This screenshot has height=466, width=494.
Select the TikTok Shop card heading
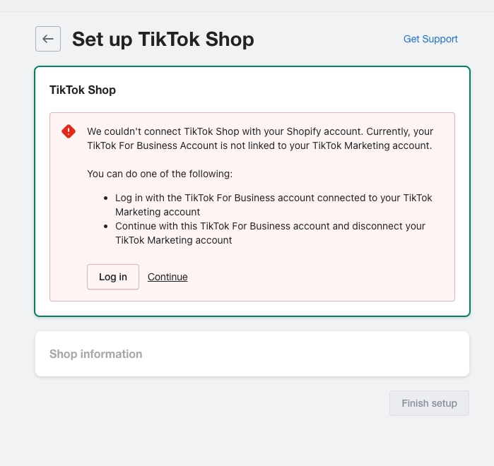click(x=83, y=90)
